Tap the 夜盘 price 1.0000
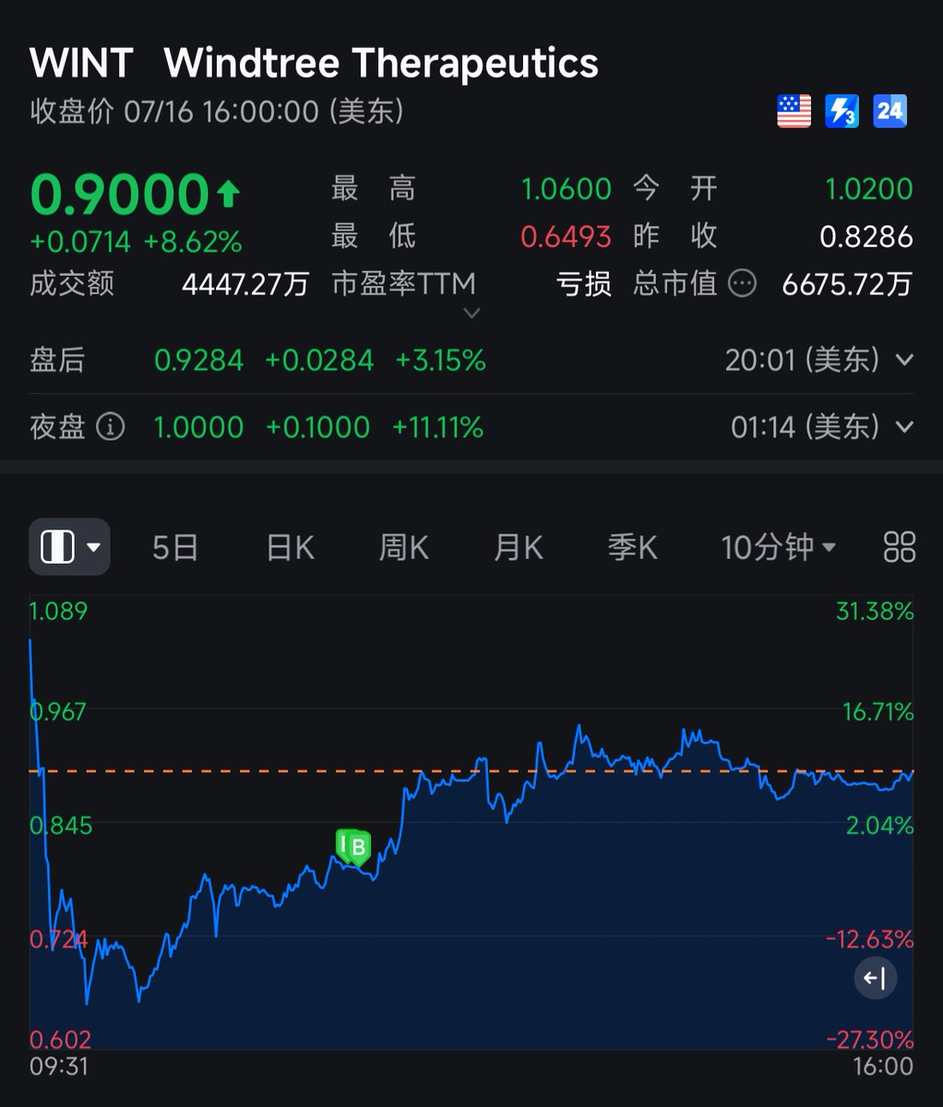The width and height of the screenshot is (943, 1107). coord(198,427)
